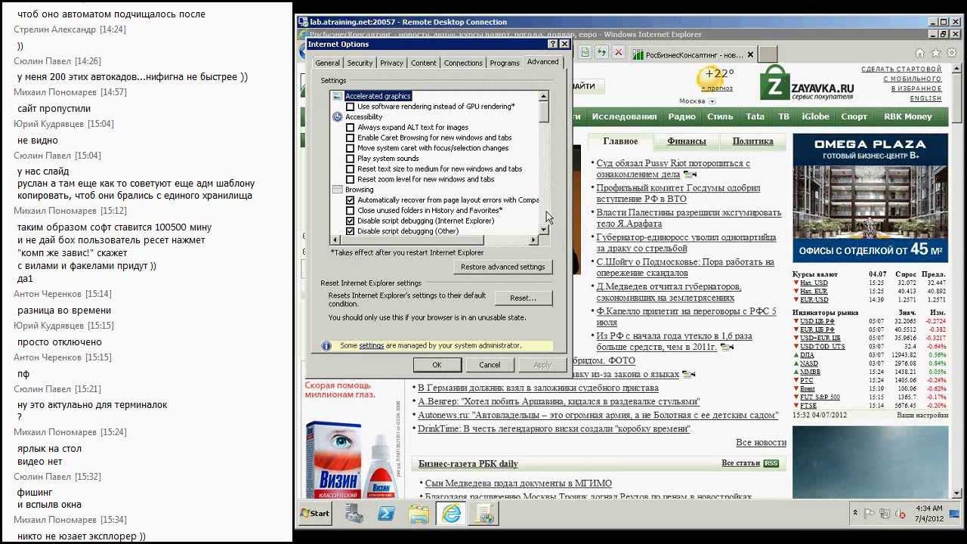This screenshot has width=967, height=544.
Task: Click Cancel in Internet Options
Action: [x=490, y=364]
